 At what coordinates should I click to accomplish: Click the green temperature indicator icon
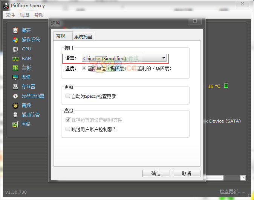point(226,86)
